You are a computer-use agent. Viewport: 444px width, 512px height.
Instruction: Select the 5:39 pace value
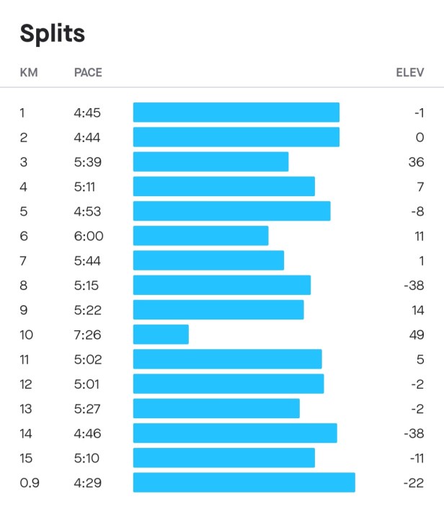pos(87,162)
